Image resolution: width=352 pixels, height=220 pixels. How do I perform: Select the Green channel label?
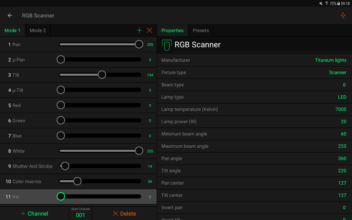(19, 120)
